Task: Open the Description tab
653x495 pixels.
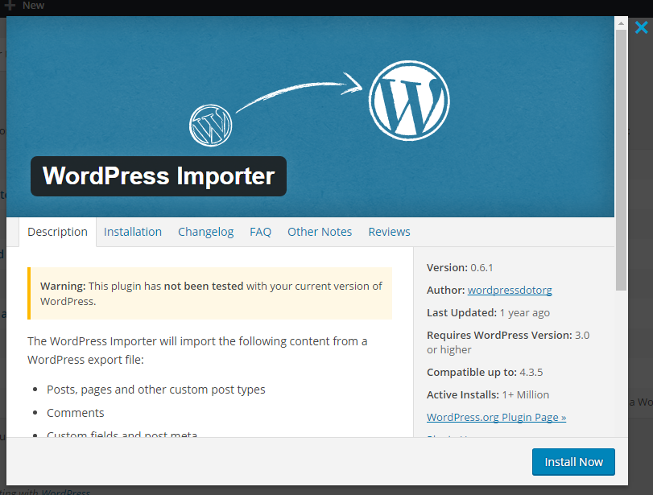Action: click(x=57, y=232)
